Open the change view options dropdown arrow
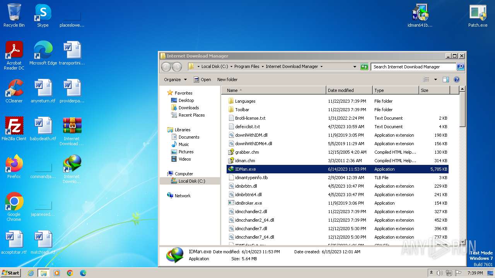 [435, 80]
